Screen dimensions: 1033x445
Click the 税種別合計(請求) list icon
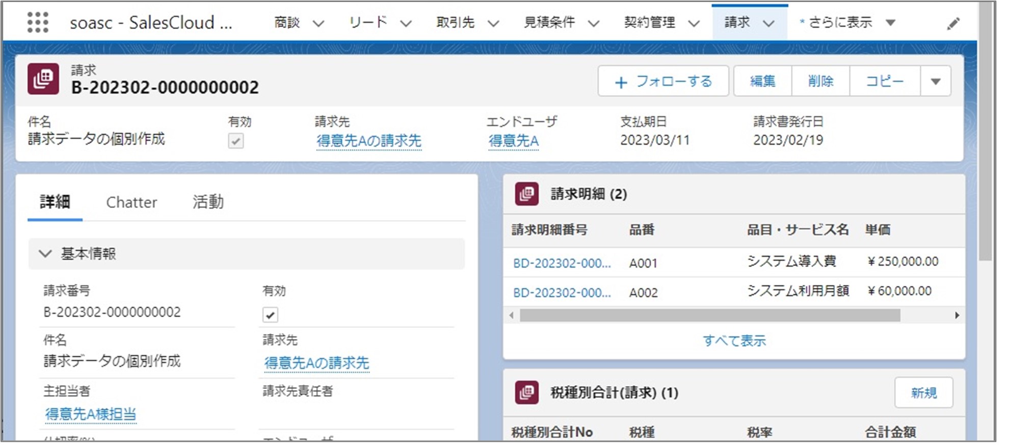tap(526, 392)
